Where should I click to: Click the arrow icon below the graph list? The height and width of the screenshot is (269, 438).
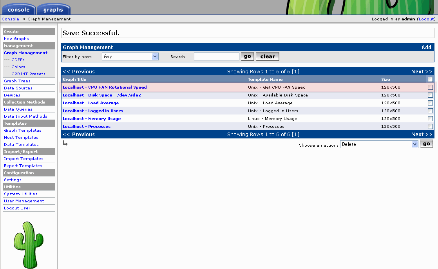[x=65, y=144]
